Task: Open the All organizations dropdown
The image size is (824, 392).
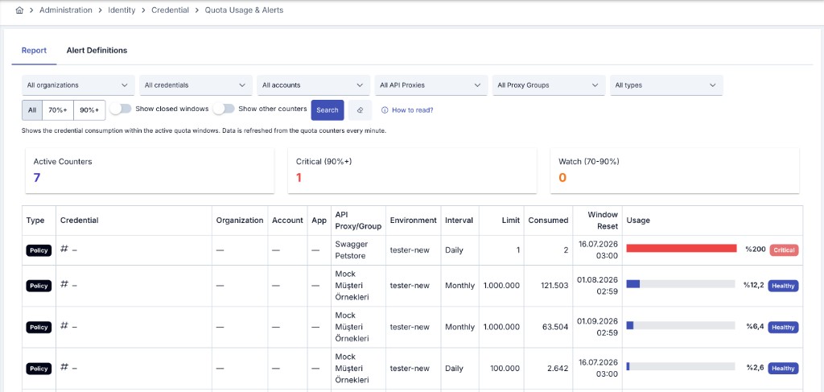Action: [x=78, y=85]
